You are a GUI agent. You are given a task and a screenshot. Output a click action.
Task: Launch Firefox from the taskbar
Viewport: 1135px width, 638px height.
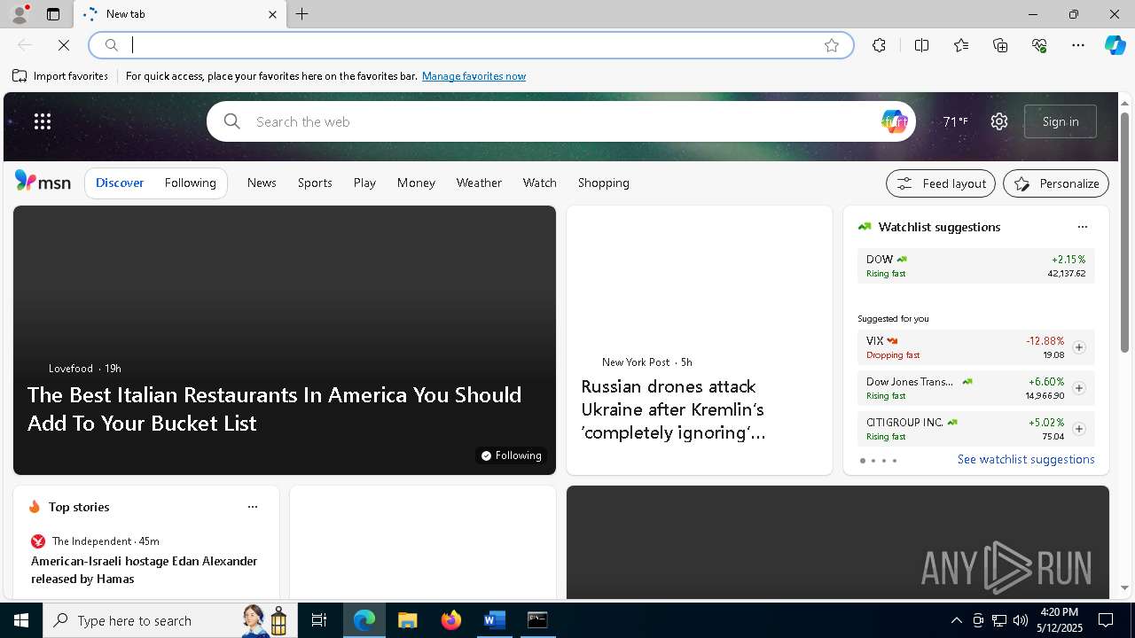(x=450, y=620)
